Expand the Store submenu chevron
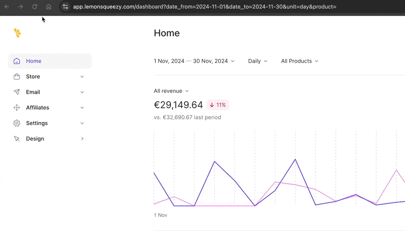 click(x=82, y=77)
